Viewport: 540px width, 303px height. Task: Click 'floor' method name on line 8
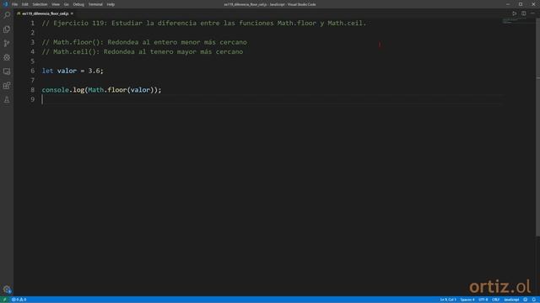point(117,90)
